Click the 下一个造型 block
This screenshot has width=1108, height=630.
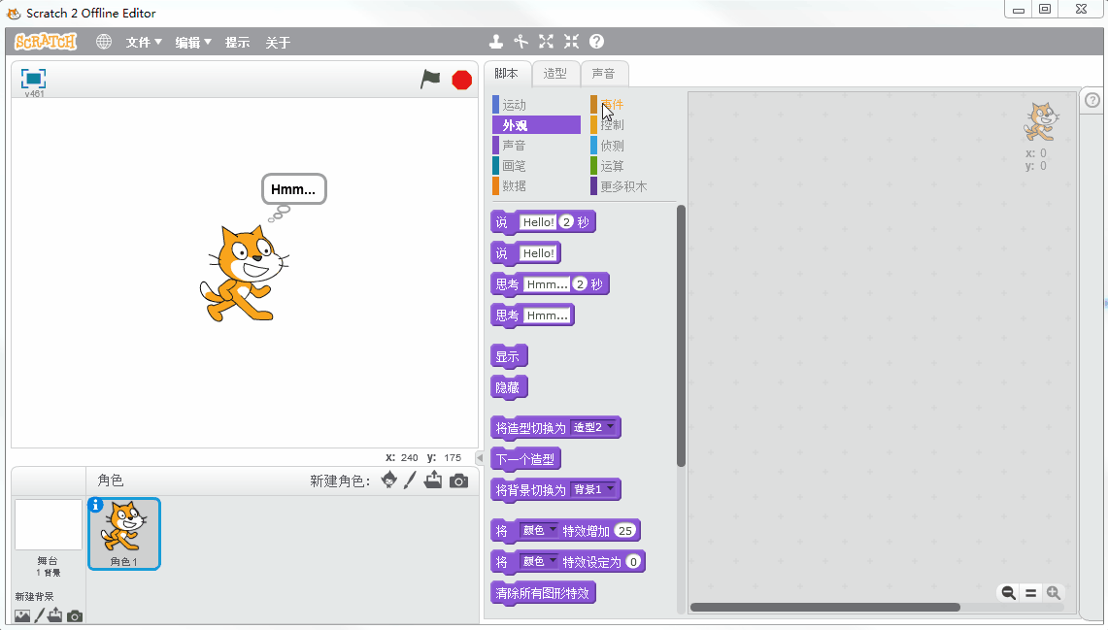(525, 459)
